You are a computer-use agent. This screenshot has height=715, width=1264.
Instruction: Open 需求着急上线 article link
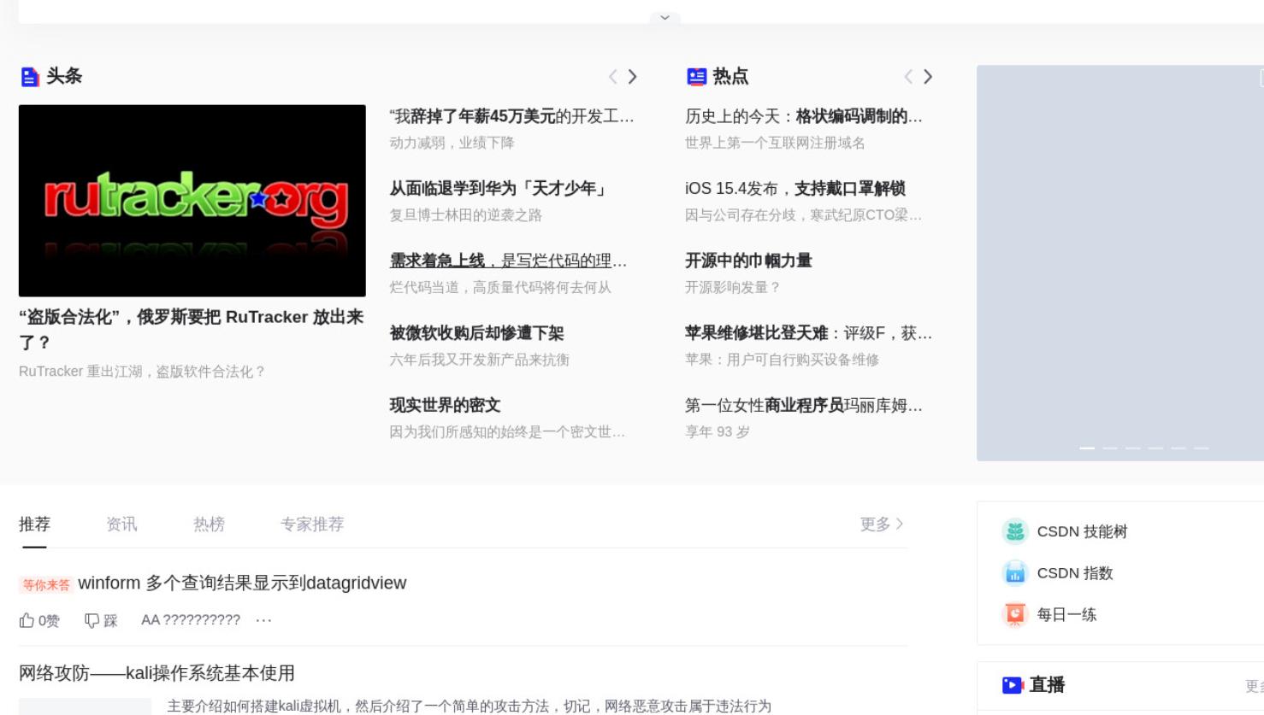(508, 261)
